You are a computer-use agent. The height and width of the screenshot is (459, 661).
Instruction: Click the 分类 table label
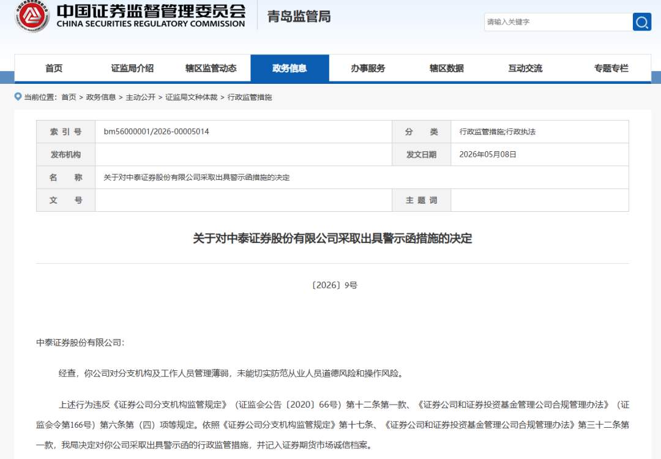click(x=422, y=132)
